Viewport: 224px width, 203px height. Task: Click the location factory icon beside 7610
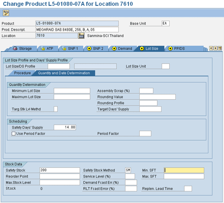point(81,36)
